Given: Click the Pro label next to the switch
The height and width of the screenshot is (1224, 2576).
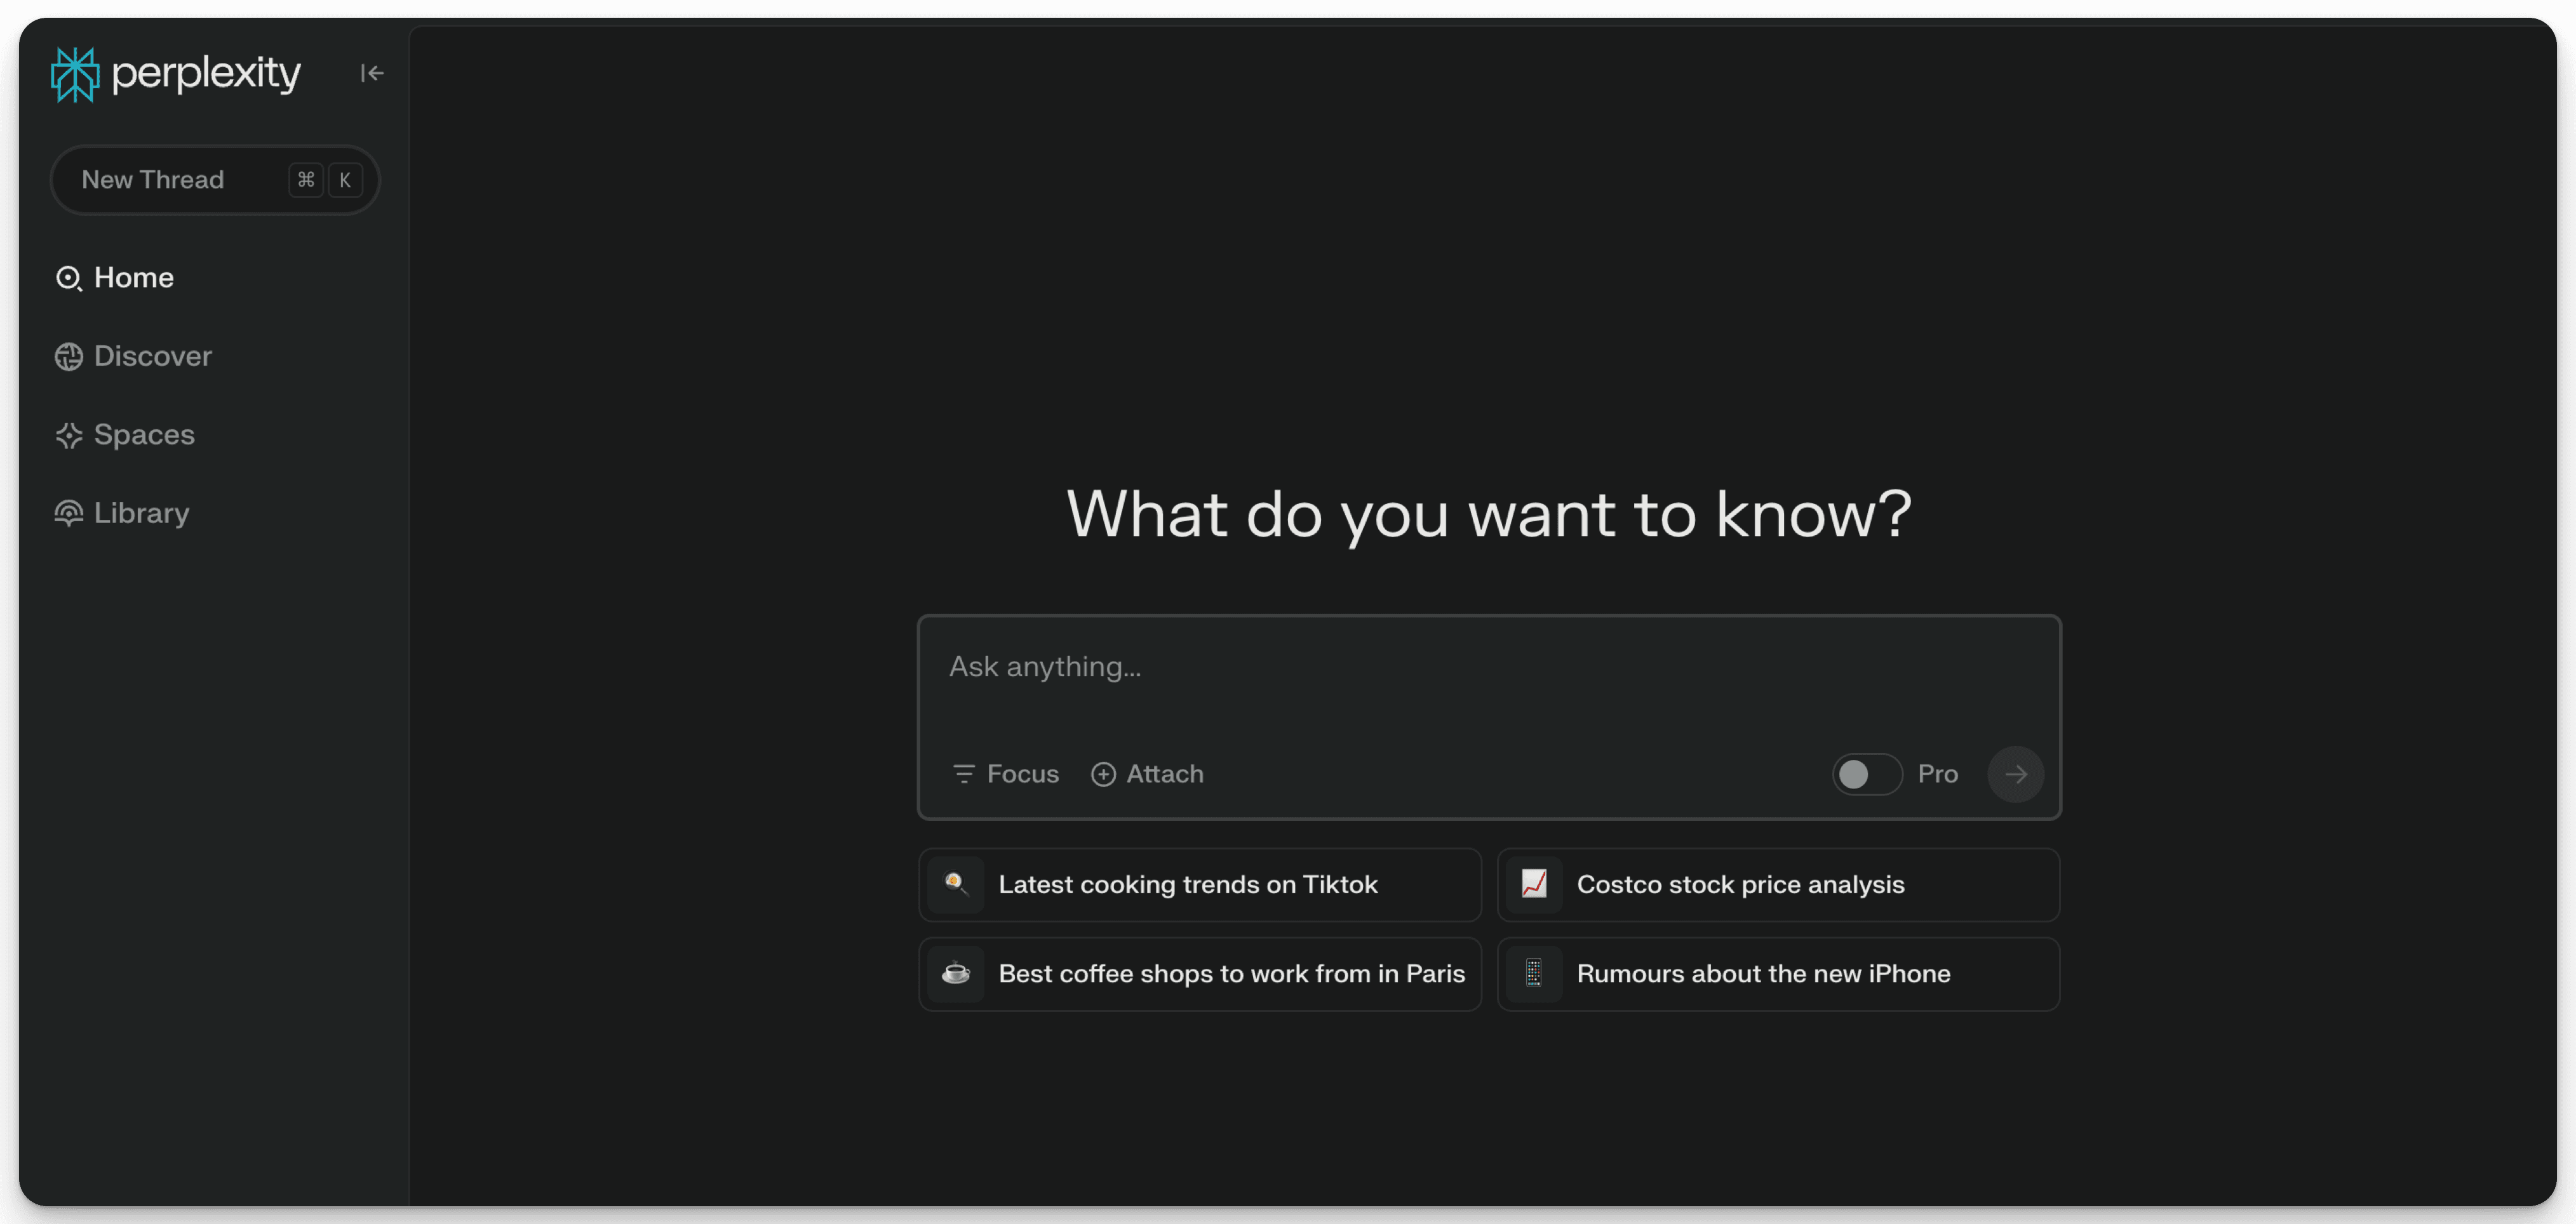Looking at the screenshot, I should point(1937,773).
